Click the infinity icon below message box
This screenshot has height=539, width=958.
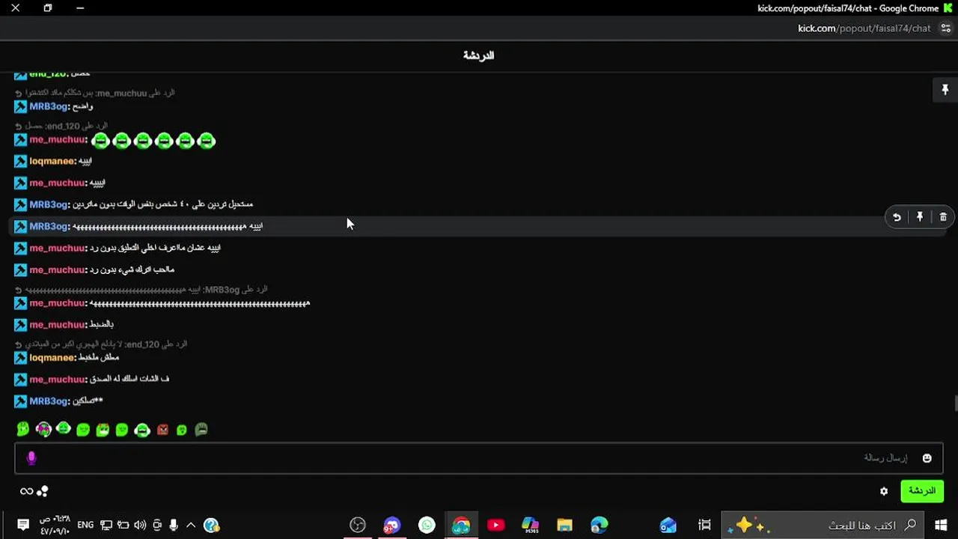(x=26, y=491)
